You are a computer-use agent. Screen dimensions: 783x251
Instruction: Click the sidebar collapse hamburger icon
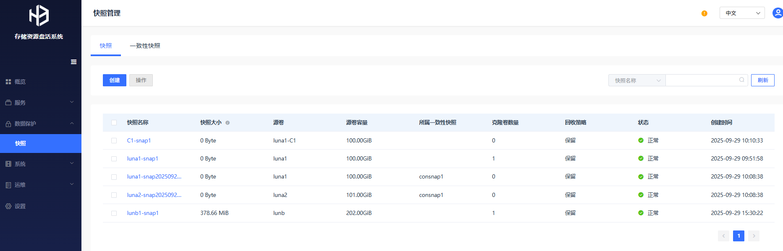73,62
